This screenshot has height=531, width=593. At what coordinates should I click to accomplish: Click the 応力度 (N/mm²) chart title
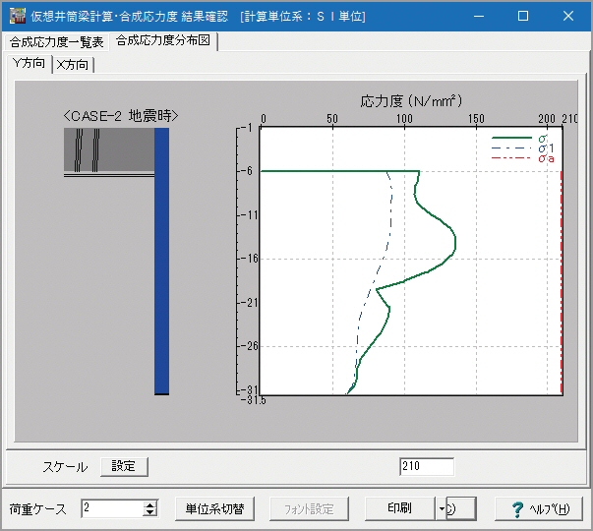coord(411,101)
